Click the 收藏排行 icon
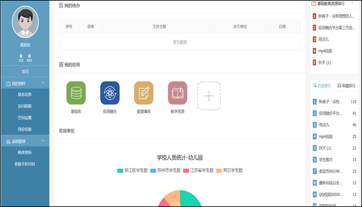 coord(339,86)
